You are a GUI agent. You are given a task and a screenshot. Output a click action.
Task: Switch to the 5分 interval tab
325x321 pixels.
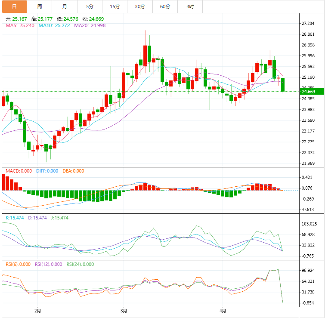90,6
